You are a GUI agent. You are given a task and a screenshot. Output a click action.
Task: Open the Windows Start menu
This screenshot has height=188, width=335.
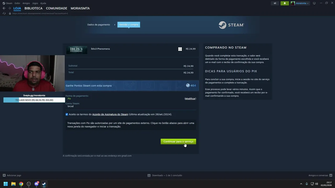[x=5, y=184]
